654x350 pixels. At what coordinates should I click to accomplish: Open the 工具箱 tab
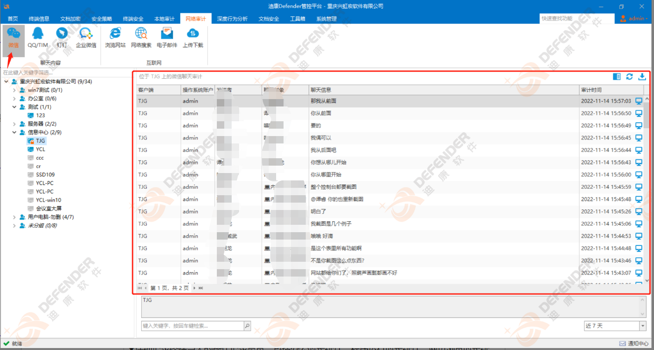point(297,19)
